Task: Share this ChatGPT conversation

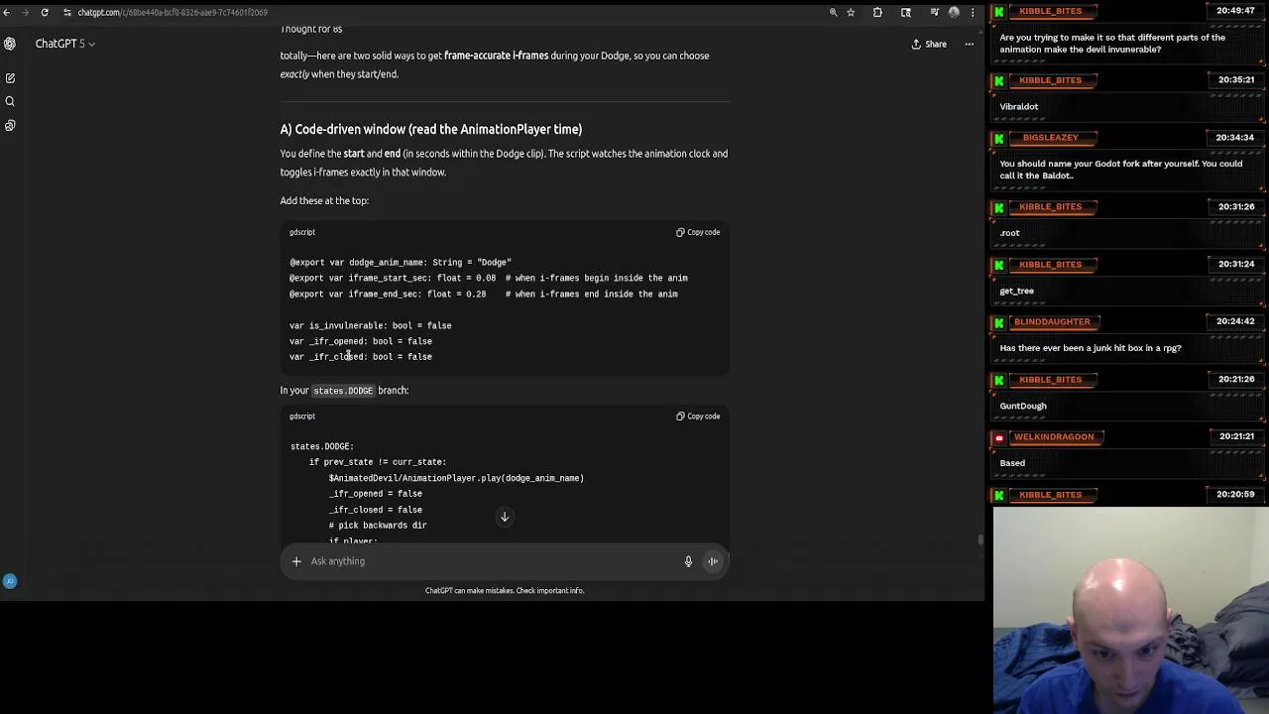Action: click(x=929, y=44)
